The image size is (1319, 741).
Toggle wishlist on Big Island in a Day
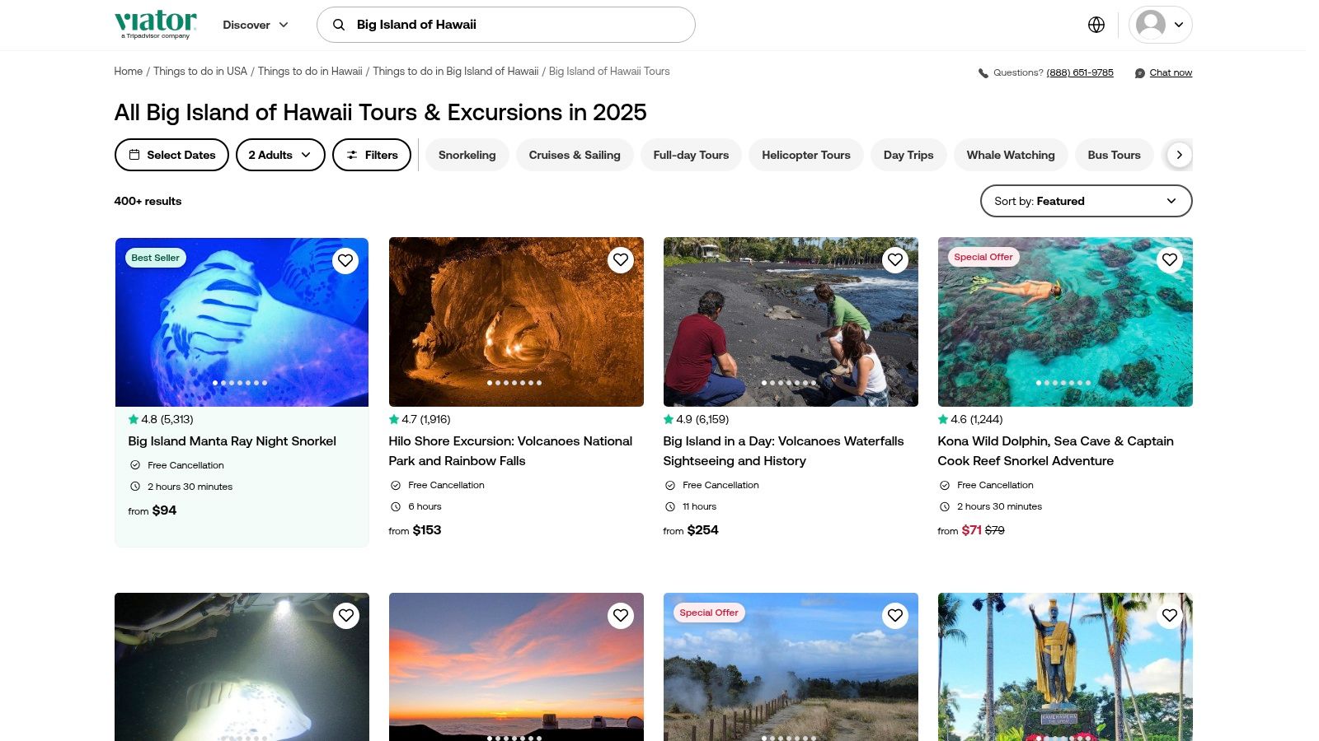894,260
